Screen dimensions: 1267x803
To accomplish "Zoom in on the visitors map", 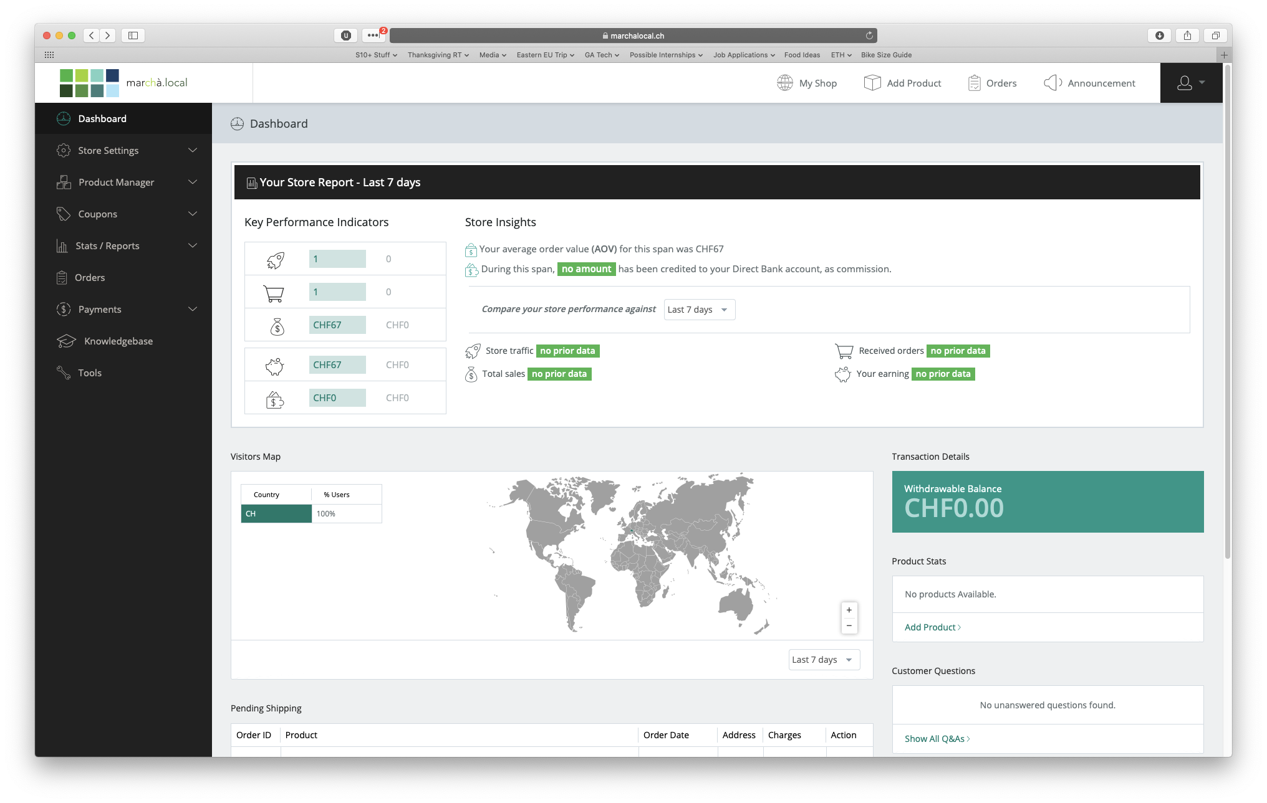I will (849, 610).
